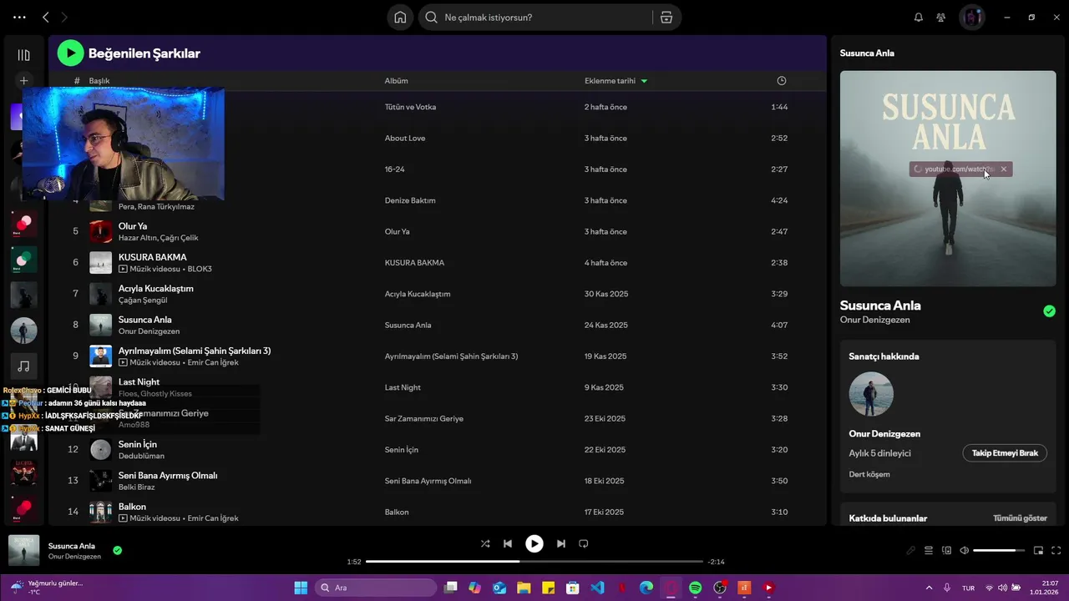Toggle liked checkmark in now-playing bar
Image resolution: width=1069 pixels, height=601 pixels.
click(118, 550)
